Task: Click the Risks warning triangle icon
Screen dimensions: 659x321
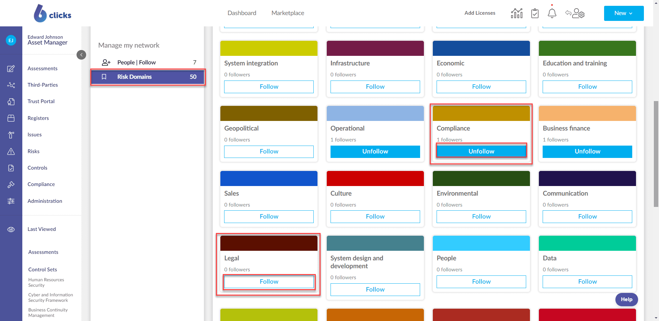Action: pos(11,151)
